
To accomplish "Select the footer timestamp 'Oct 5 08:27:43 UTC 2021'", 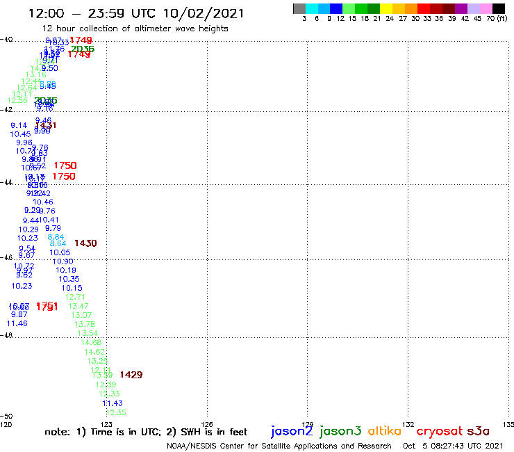I will click(453, 446).
